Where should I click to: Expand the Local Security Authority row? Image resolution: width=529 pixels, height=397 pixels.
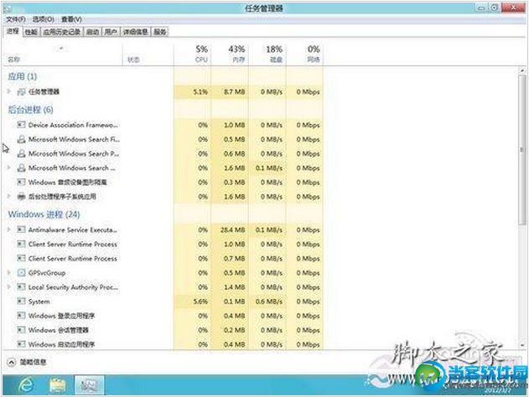[9, 286]
